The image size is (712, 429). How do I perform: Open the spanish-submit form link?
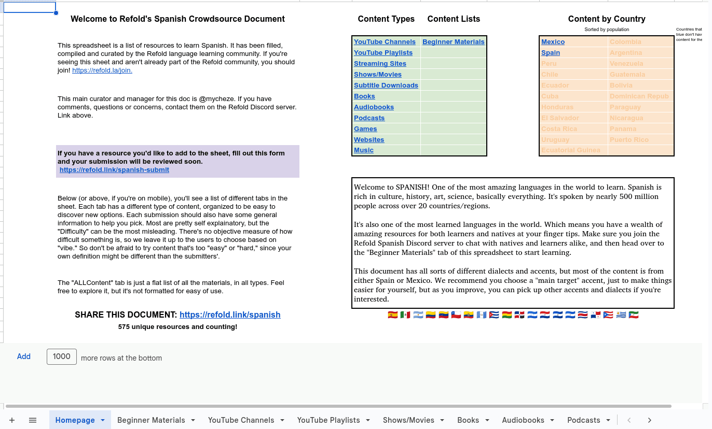pyautogui.click(x=114, y=169)
